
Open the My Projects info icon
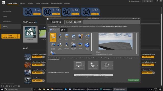click(36, 22)
